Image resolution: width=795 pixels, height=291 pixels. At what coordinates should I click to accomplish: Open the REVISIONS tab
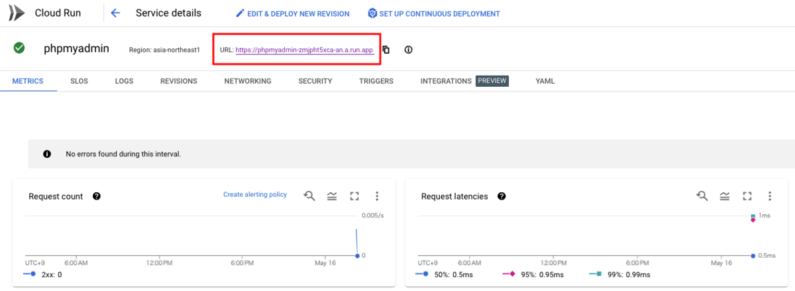(179, 81)
